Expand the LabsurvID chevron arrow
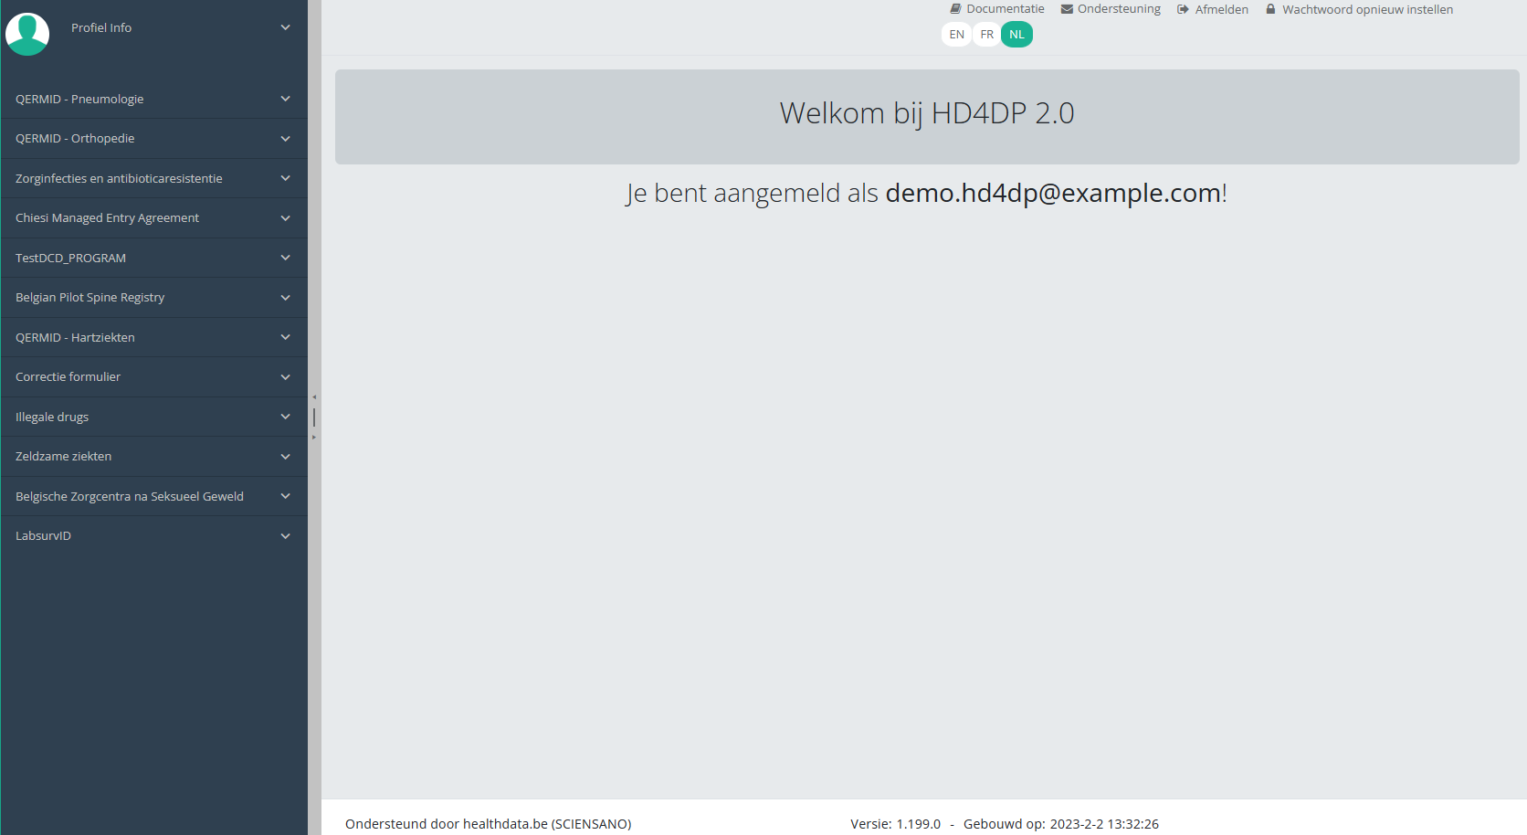1527x835 pixels. tap(285, 536)
